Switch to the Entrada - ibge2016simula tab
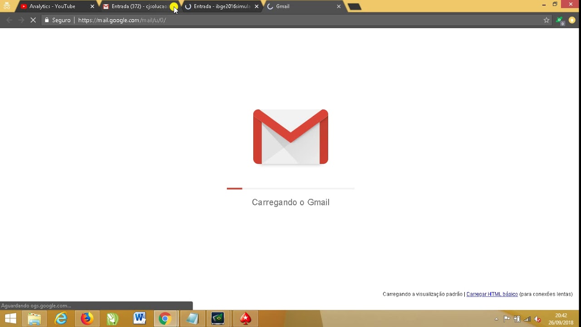Image resolution: width=581 pixels, height=327 pixels. [x=221, y=6]
